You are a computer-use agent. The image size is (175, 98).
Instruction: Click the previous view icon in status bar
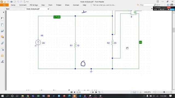coord(99,92)
